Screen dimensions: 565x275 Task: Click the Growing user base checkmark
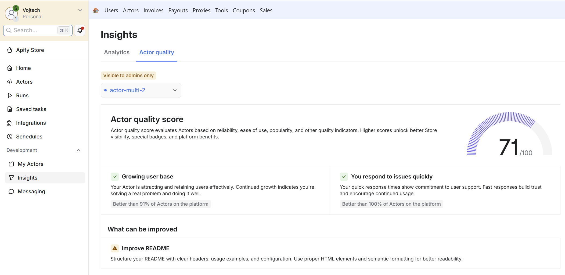(115, 177)
